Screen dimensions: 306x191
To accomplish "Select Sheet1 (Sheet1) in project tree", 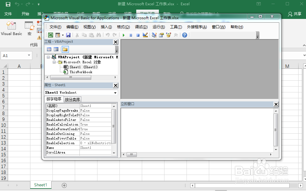I will tap(83, 67).
